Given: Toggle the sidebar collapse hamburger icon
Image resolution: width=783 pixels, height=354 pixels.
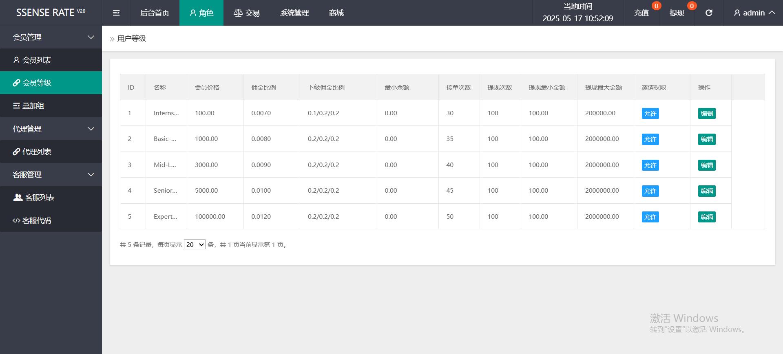Looking at the screenshot, I should click(x=116, y=13).
